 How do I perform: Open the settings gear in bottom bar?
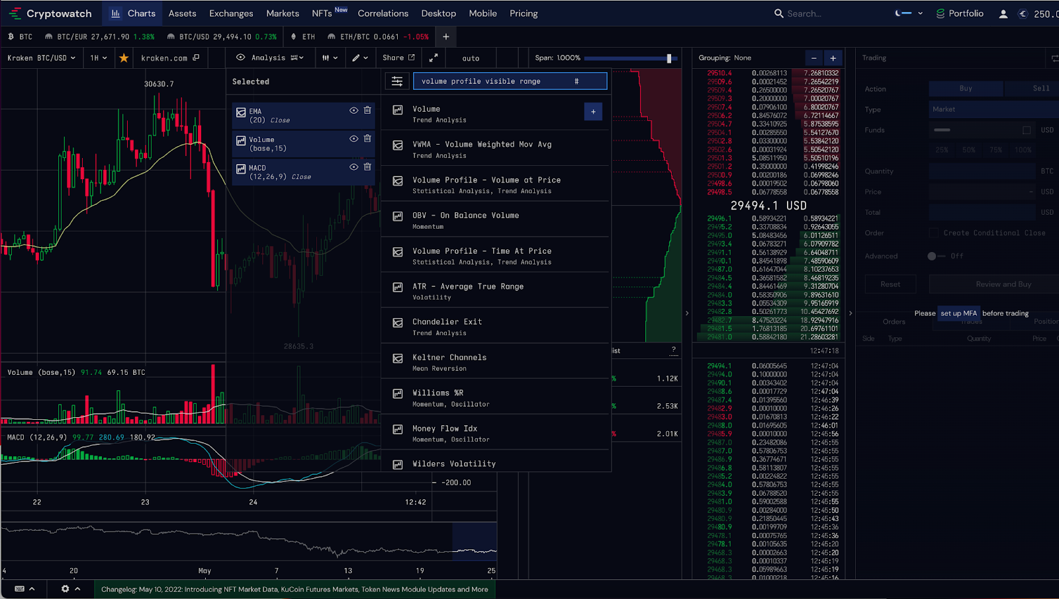[65, 588]
